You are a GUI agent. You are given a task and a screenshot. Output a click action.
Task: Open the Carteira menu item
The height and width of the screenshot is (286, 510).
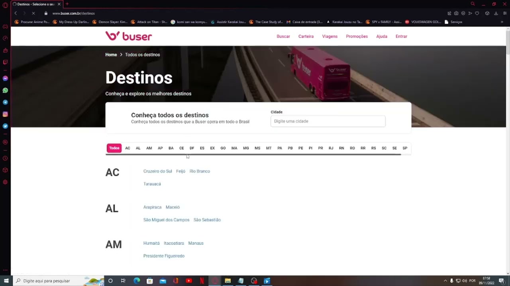click(x=306, y=36)
